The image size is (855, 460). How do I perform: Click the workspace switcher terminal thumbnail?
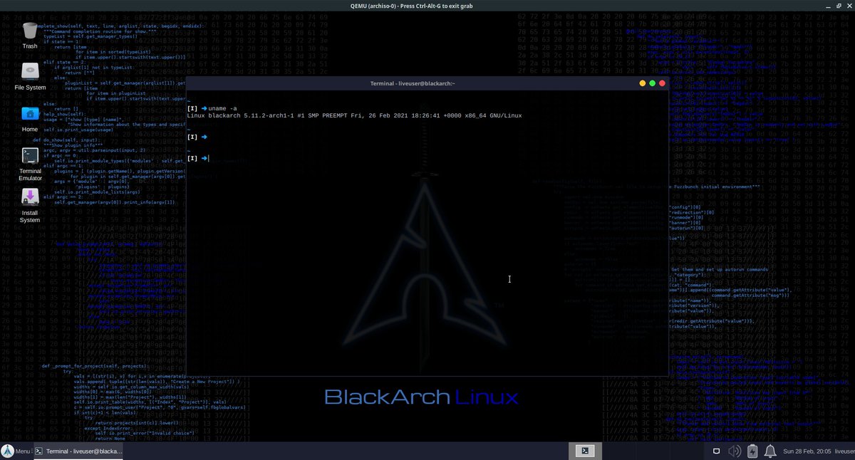pyautogui.click(x=584, y=451)
